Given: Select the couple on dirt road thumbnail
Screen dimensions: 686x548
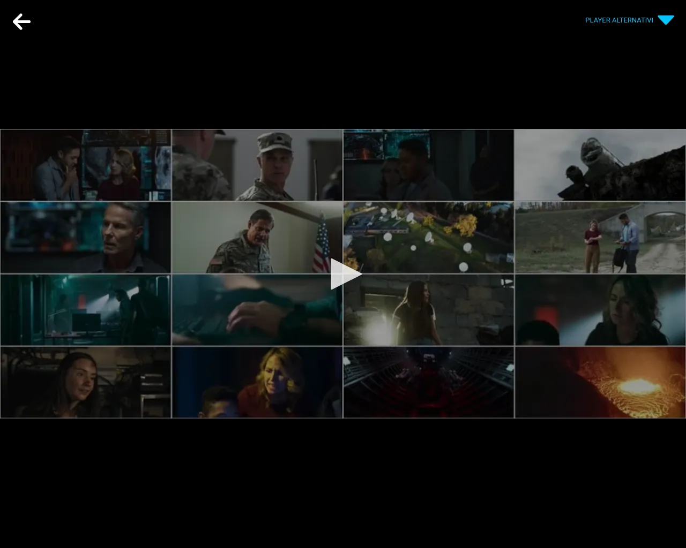Looking at the screenshot, I should (x=600, y=237).
